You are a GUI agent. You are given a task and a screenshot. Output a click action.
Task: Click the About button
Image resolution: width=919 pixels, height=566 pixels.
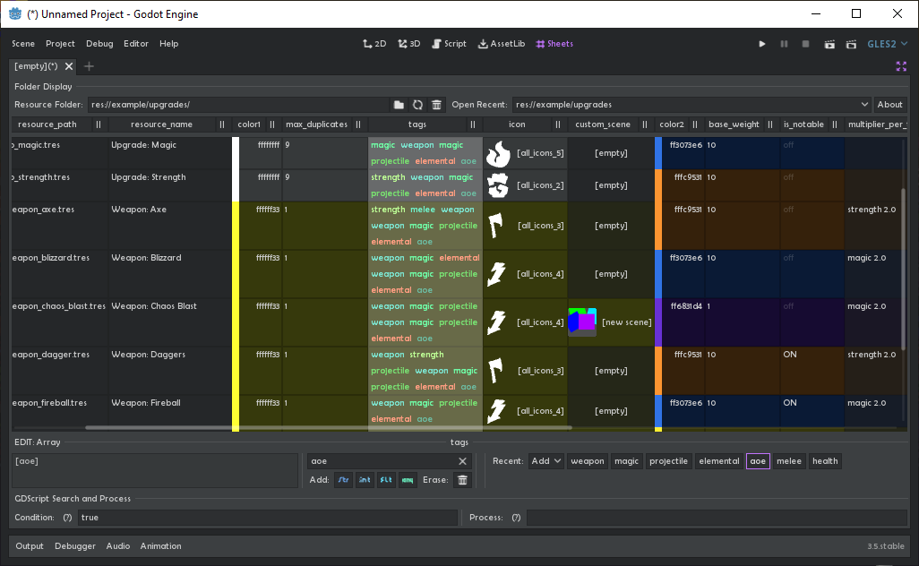[889, 105]
